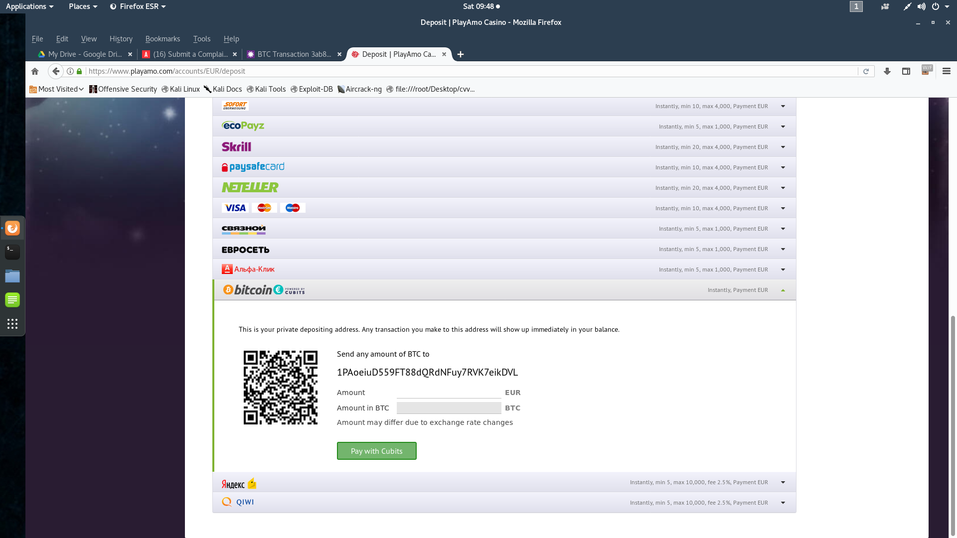Open the power menu icon
The width and height of the screenshot is (957, 538).
(x=936, y=6)
